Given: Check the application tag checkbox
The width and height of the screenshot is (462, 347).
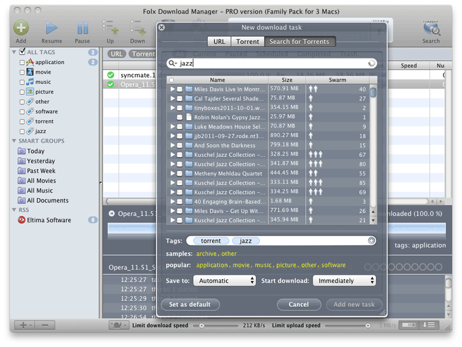Looking at the screenshot, I should (22, 62).
